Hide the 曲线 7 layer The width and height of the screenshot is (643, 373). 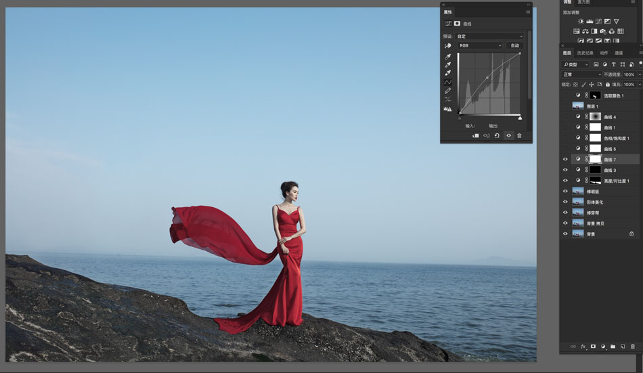point(565,159)
